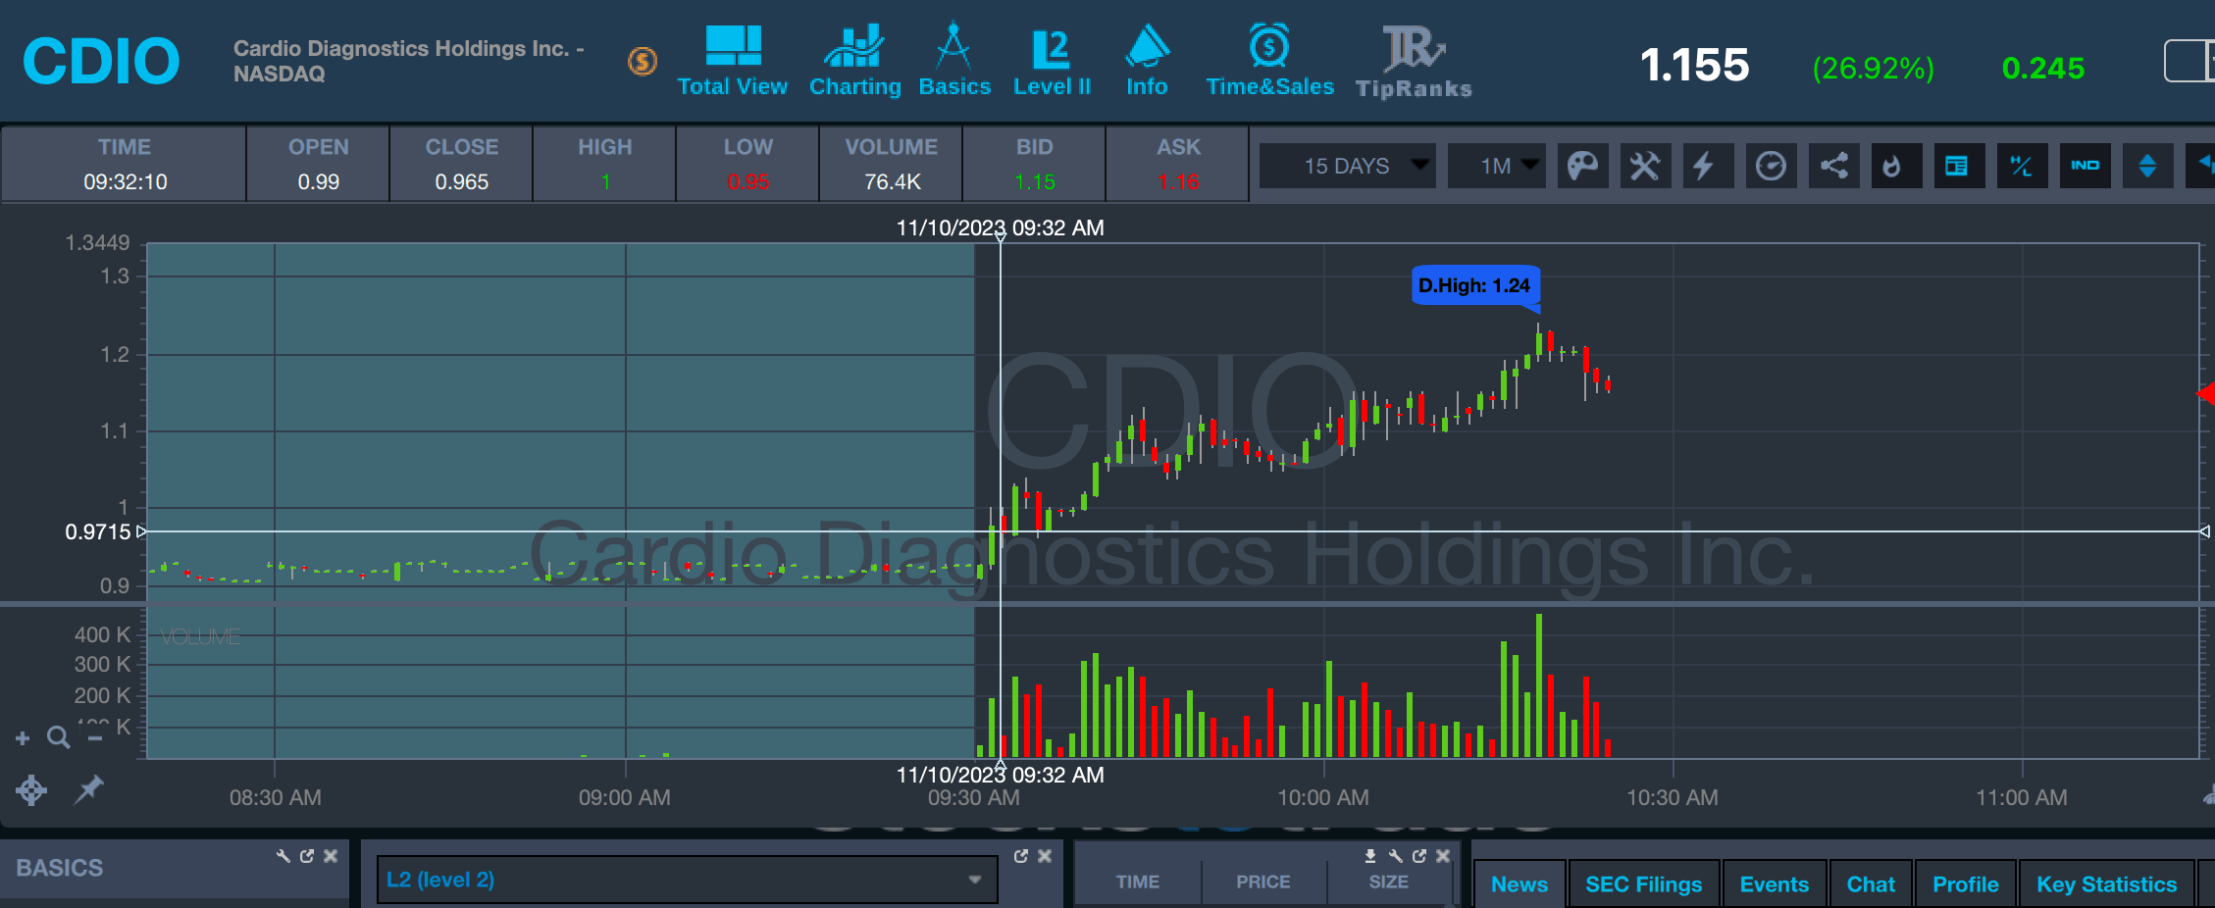Viewport: 2215px width, 908px height.
Task: Click the lightning bolt chart icon
Action: 1708,166
